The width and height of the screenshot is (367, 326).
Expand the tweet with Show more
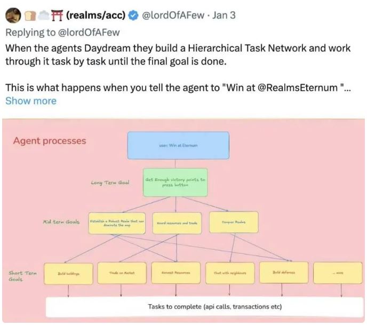pyautogui.click(x=30, y=100)
